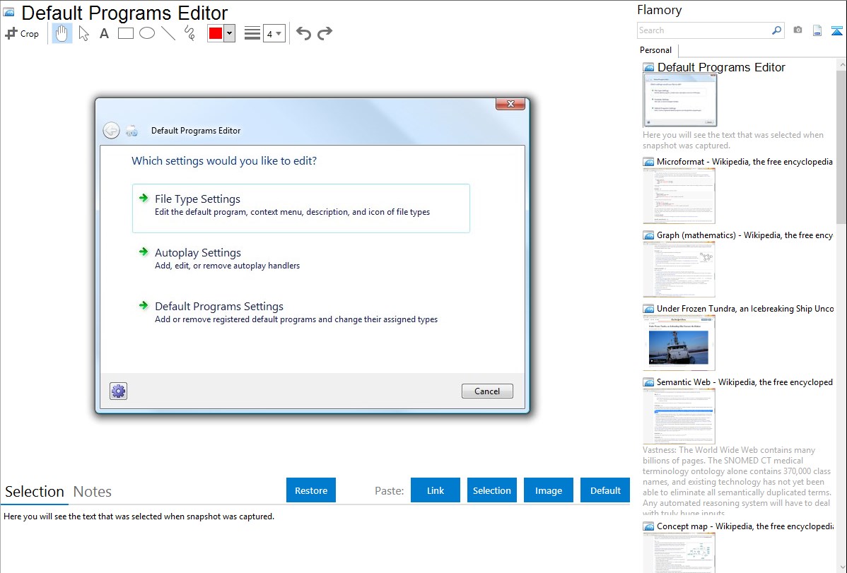Viewport: 847px width, 573px height.
Task: Click green arrow beside Autoplay Settings
Action: pos(143,252)
